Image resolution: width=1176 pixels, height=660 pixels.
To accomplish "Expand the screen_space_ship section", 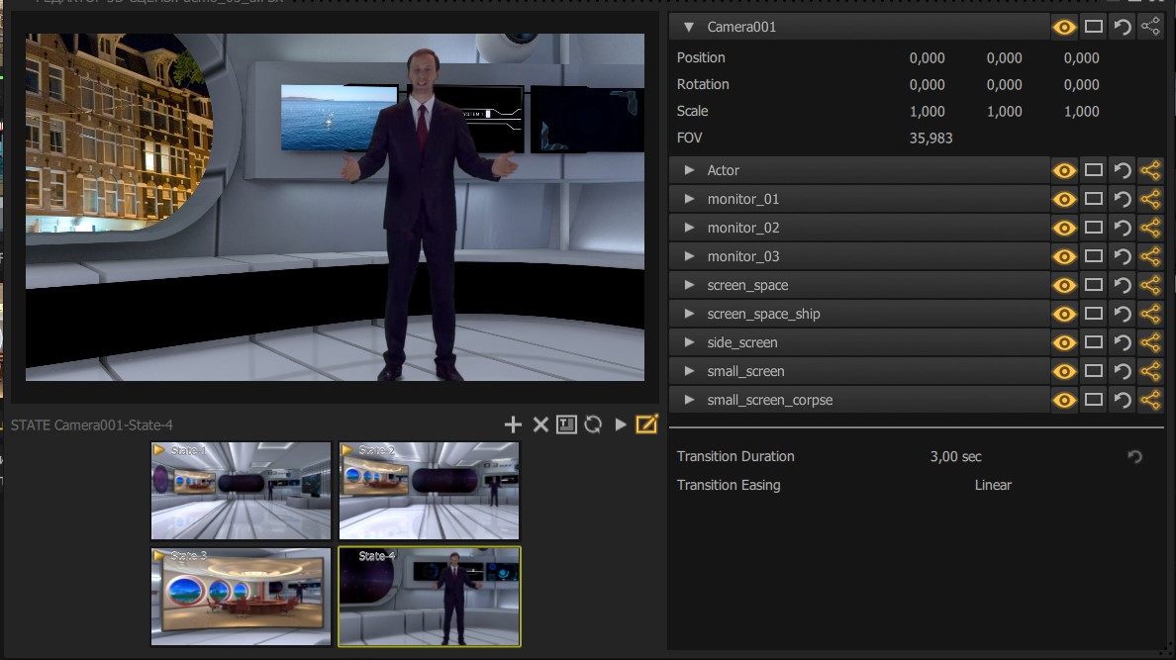I will [689, 314].
